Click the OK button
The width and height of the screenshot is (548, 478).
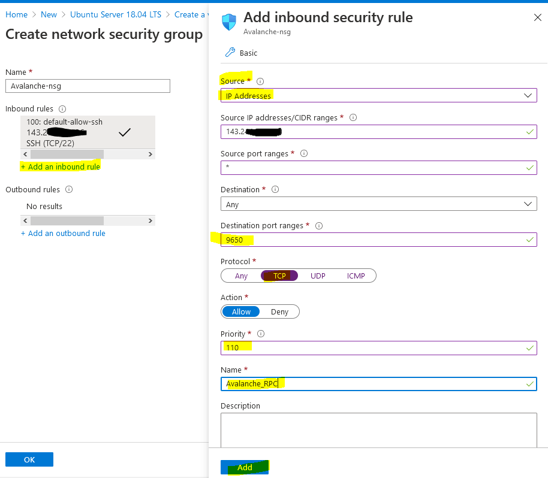tap(29, 459)
